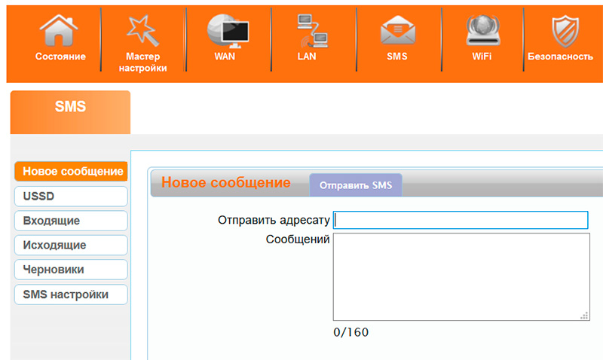This screenshot has width=603, height=360.
Task: Go to Входящие messages
Action: point(71,221)
